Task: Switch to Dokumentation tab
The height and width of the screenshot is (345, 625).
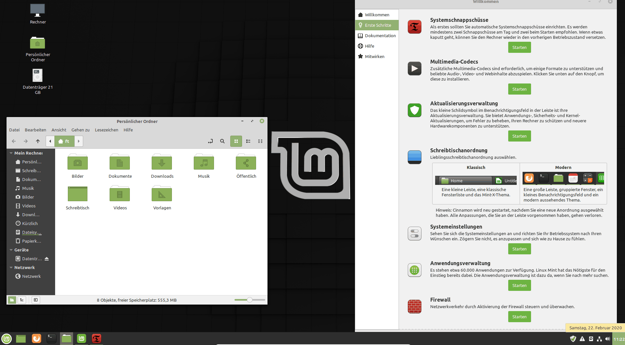Action: [377, 36]
